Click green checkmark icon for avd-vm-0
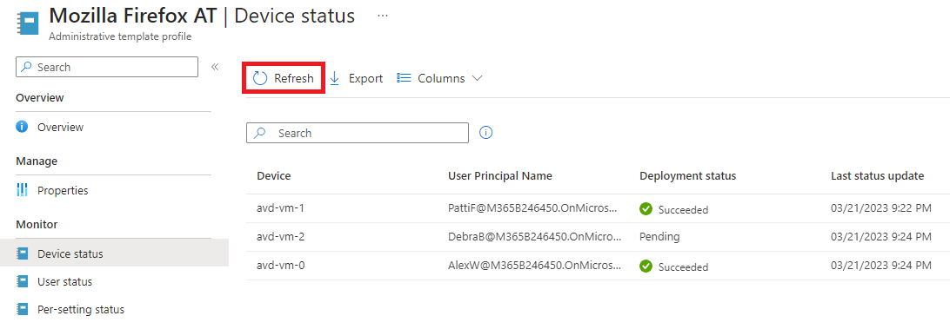 (646, 266)
